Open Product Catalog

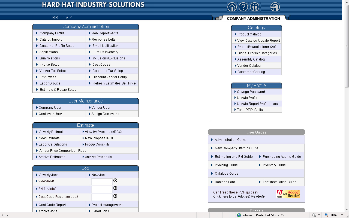(x=249, y=34)
